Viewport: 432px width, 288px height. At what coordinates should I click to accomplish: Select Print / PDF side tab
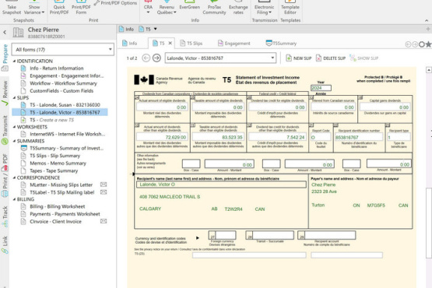[x=5, y=175]
